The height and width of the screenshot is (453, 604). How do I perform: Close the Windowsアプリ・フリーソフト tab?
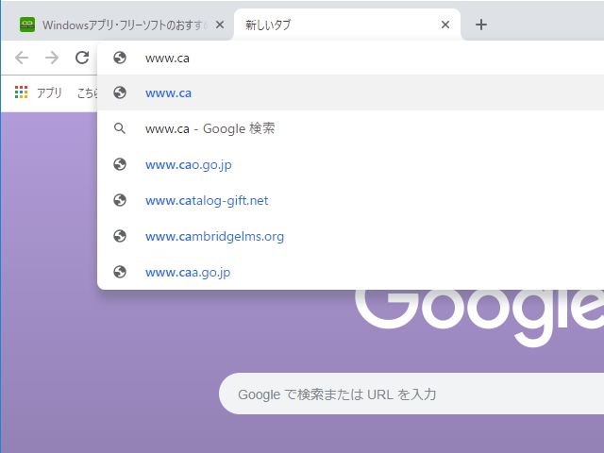pyautogui.click(x=220, y=25)
